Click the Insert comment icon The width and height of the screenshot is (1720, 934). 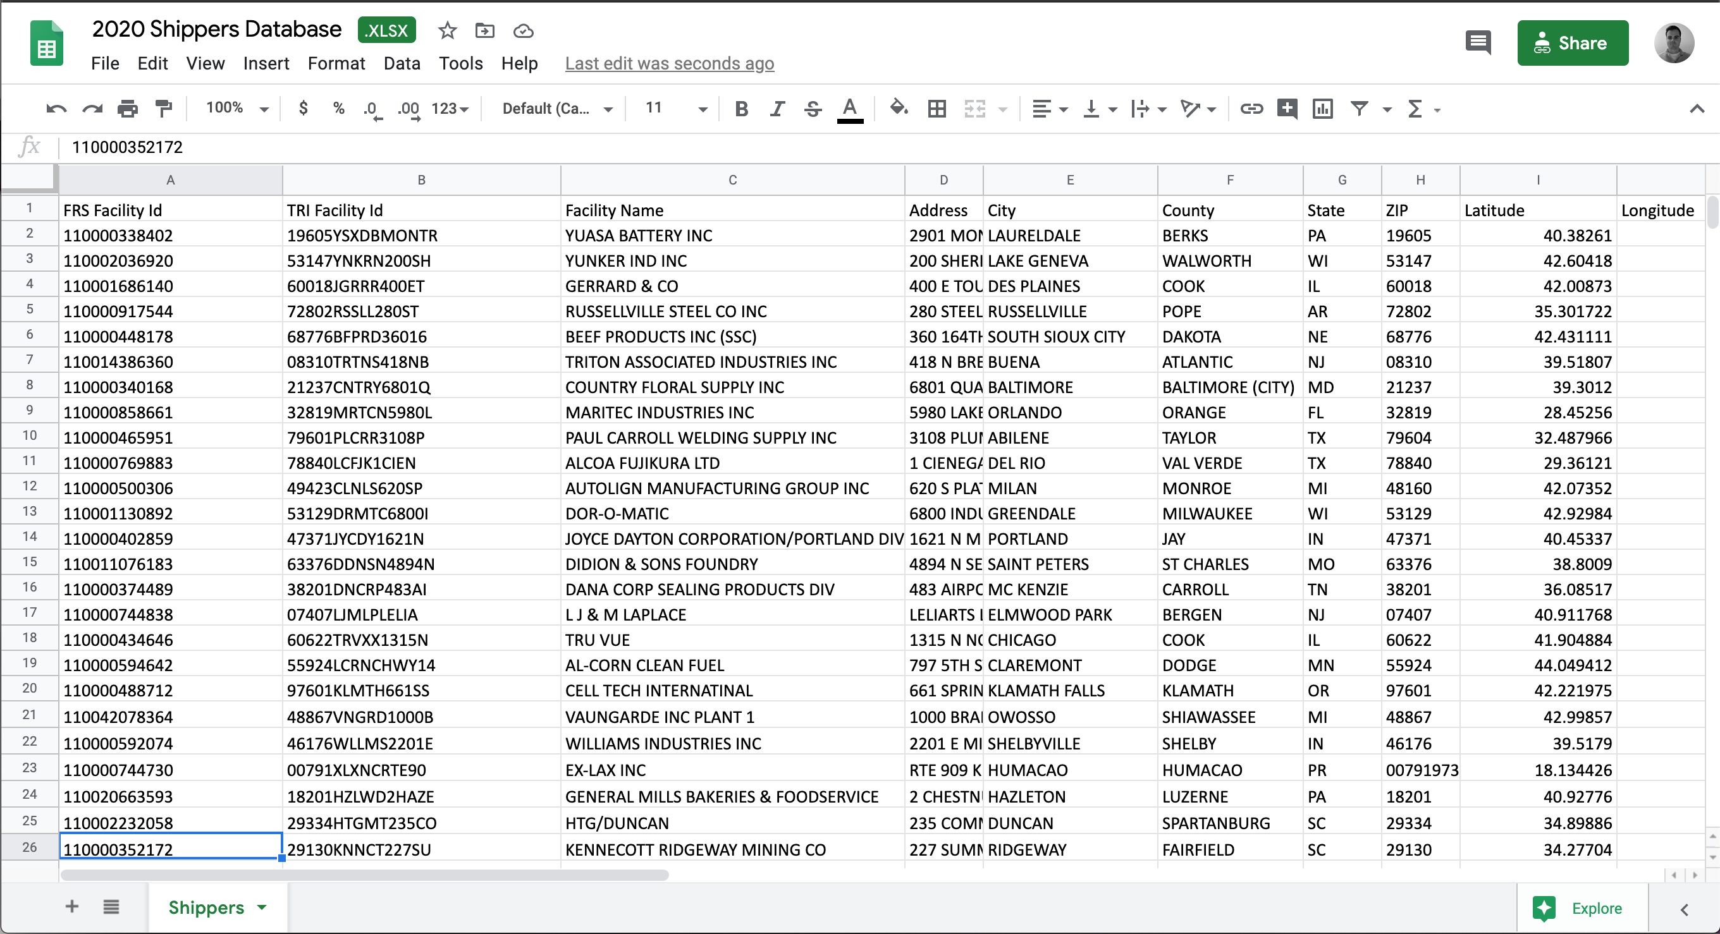tap(1287, 108)
